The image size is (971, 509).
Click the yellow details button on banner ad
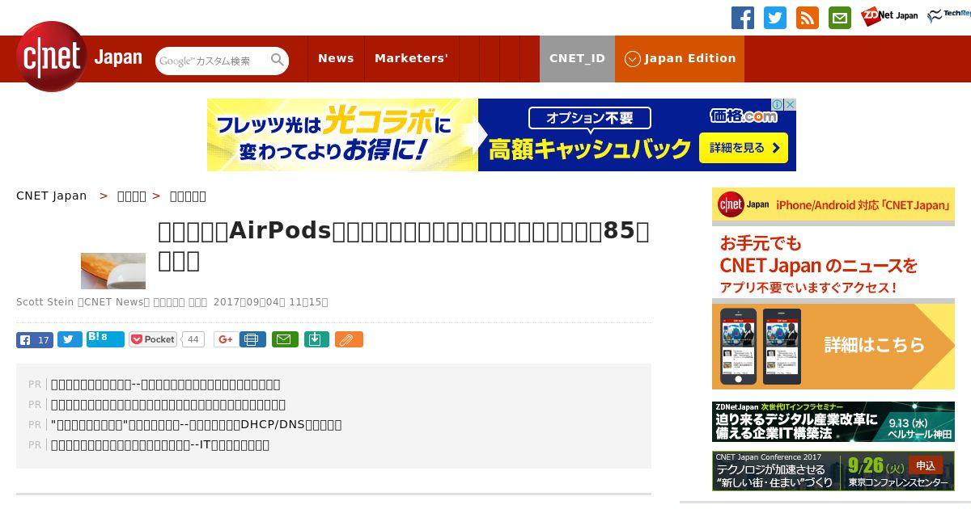[744, 148]
